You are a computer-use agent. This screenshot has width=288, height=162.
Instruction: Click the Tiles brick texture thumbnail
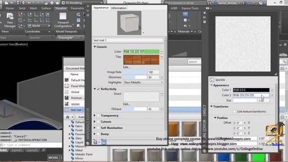(141, 60)
